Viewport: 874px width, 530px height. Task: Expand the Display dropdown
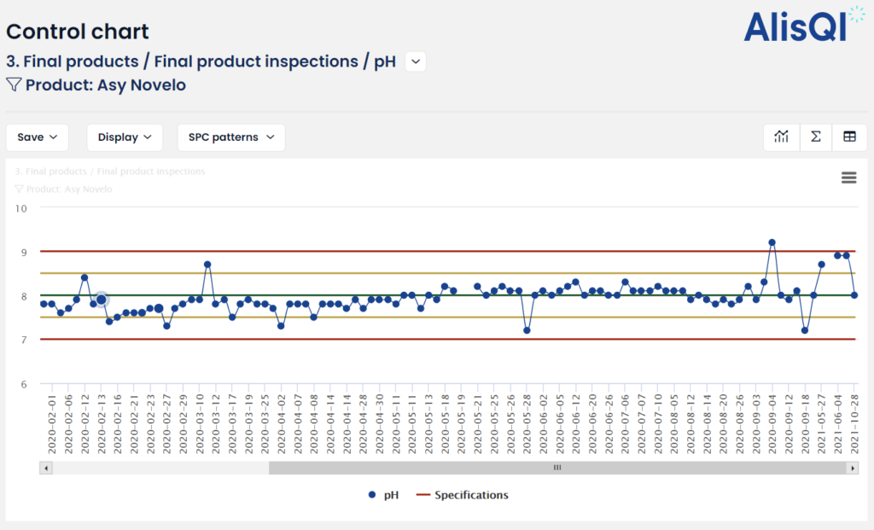(x=125, y=137)
